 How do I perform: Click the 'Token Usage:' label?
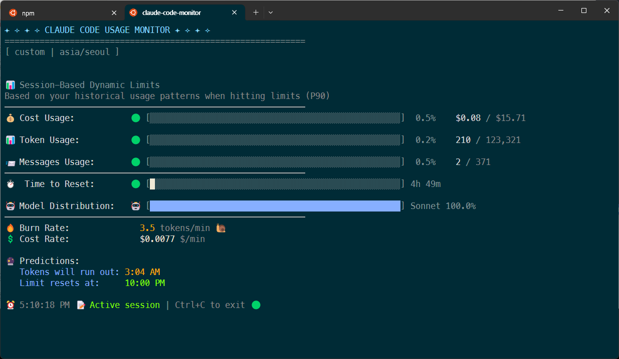(x=50, y=140)
